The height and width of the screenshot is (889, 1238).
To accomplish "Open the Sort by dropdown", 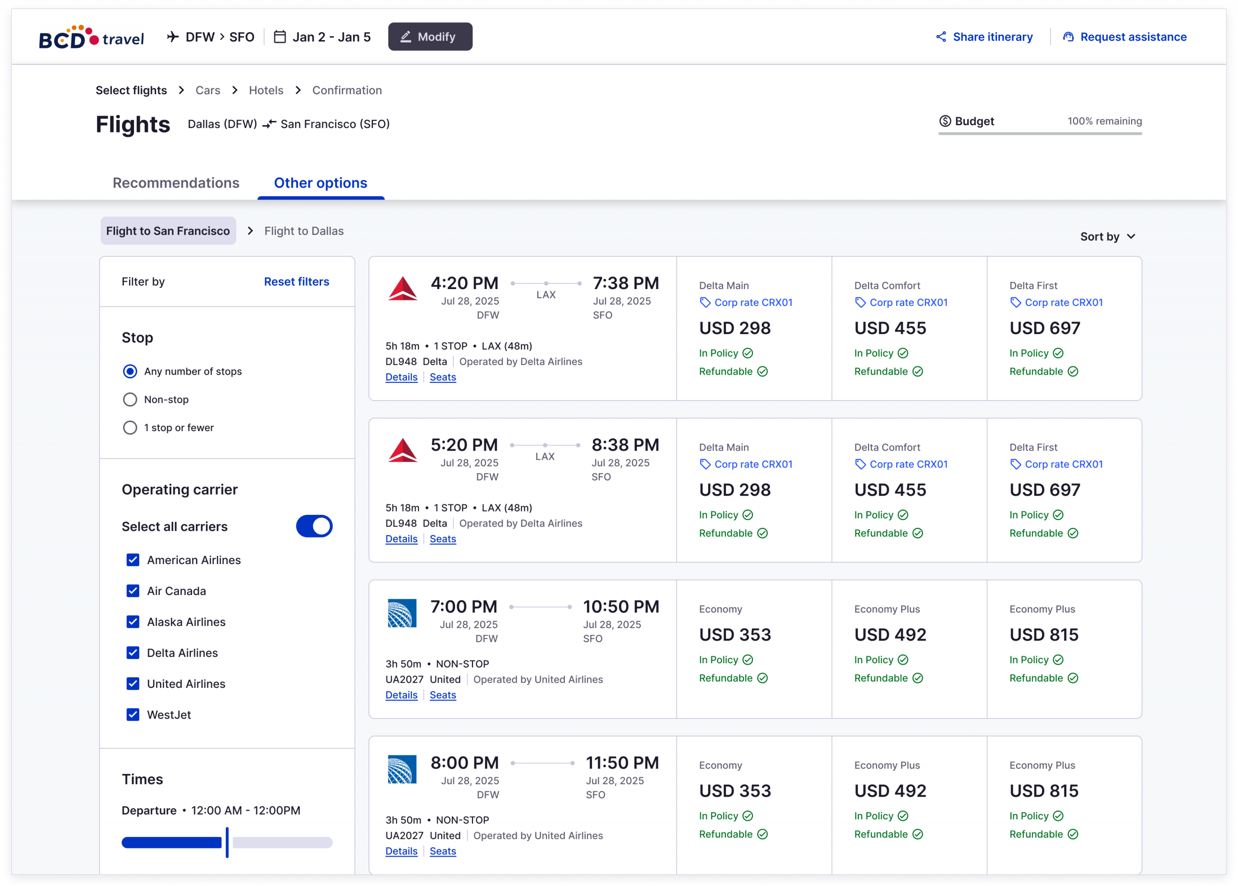I will click(x=1107, y=236).
